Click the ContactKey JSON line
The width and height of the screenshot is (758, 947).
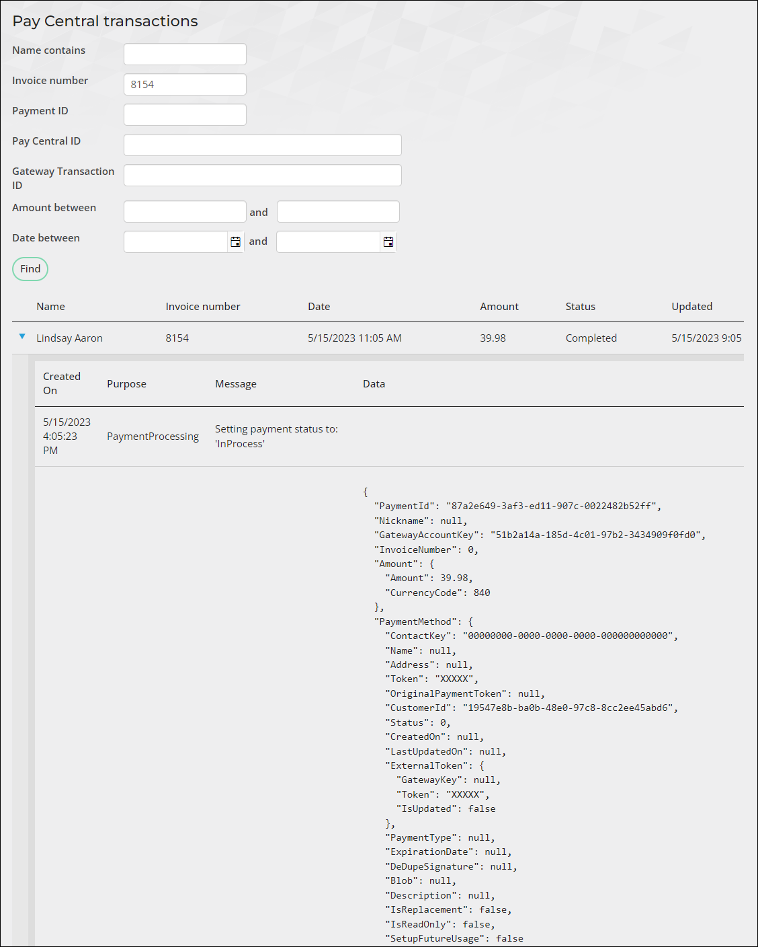coord(532,636)
